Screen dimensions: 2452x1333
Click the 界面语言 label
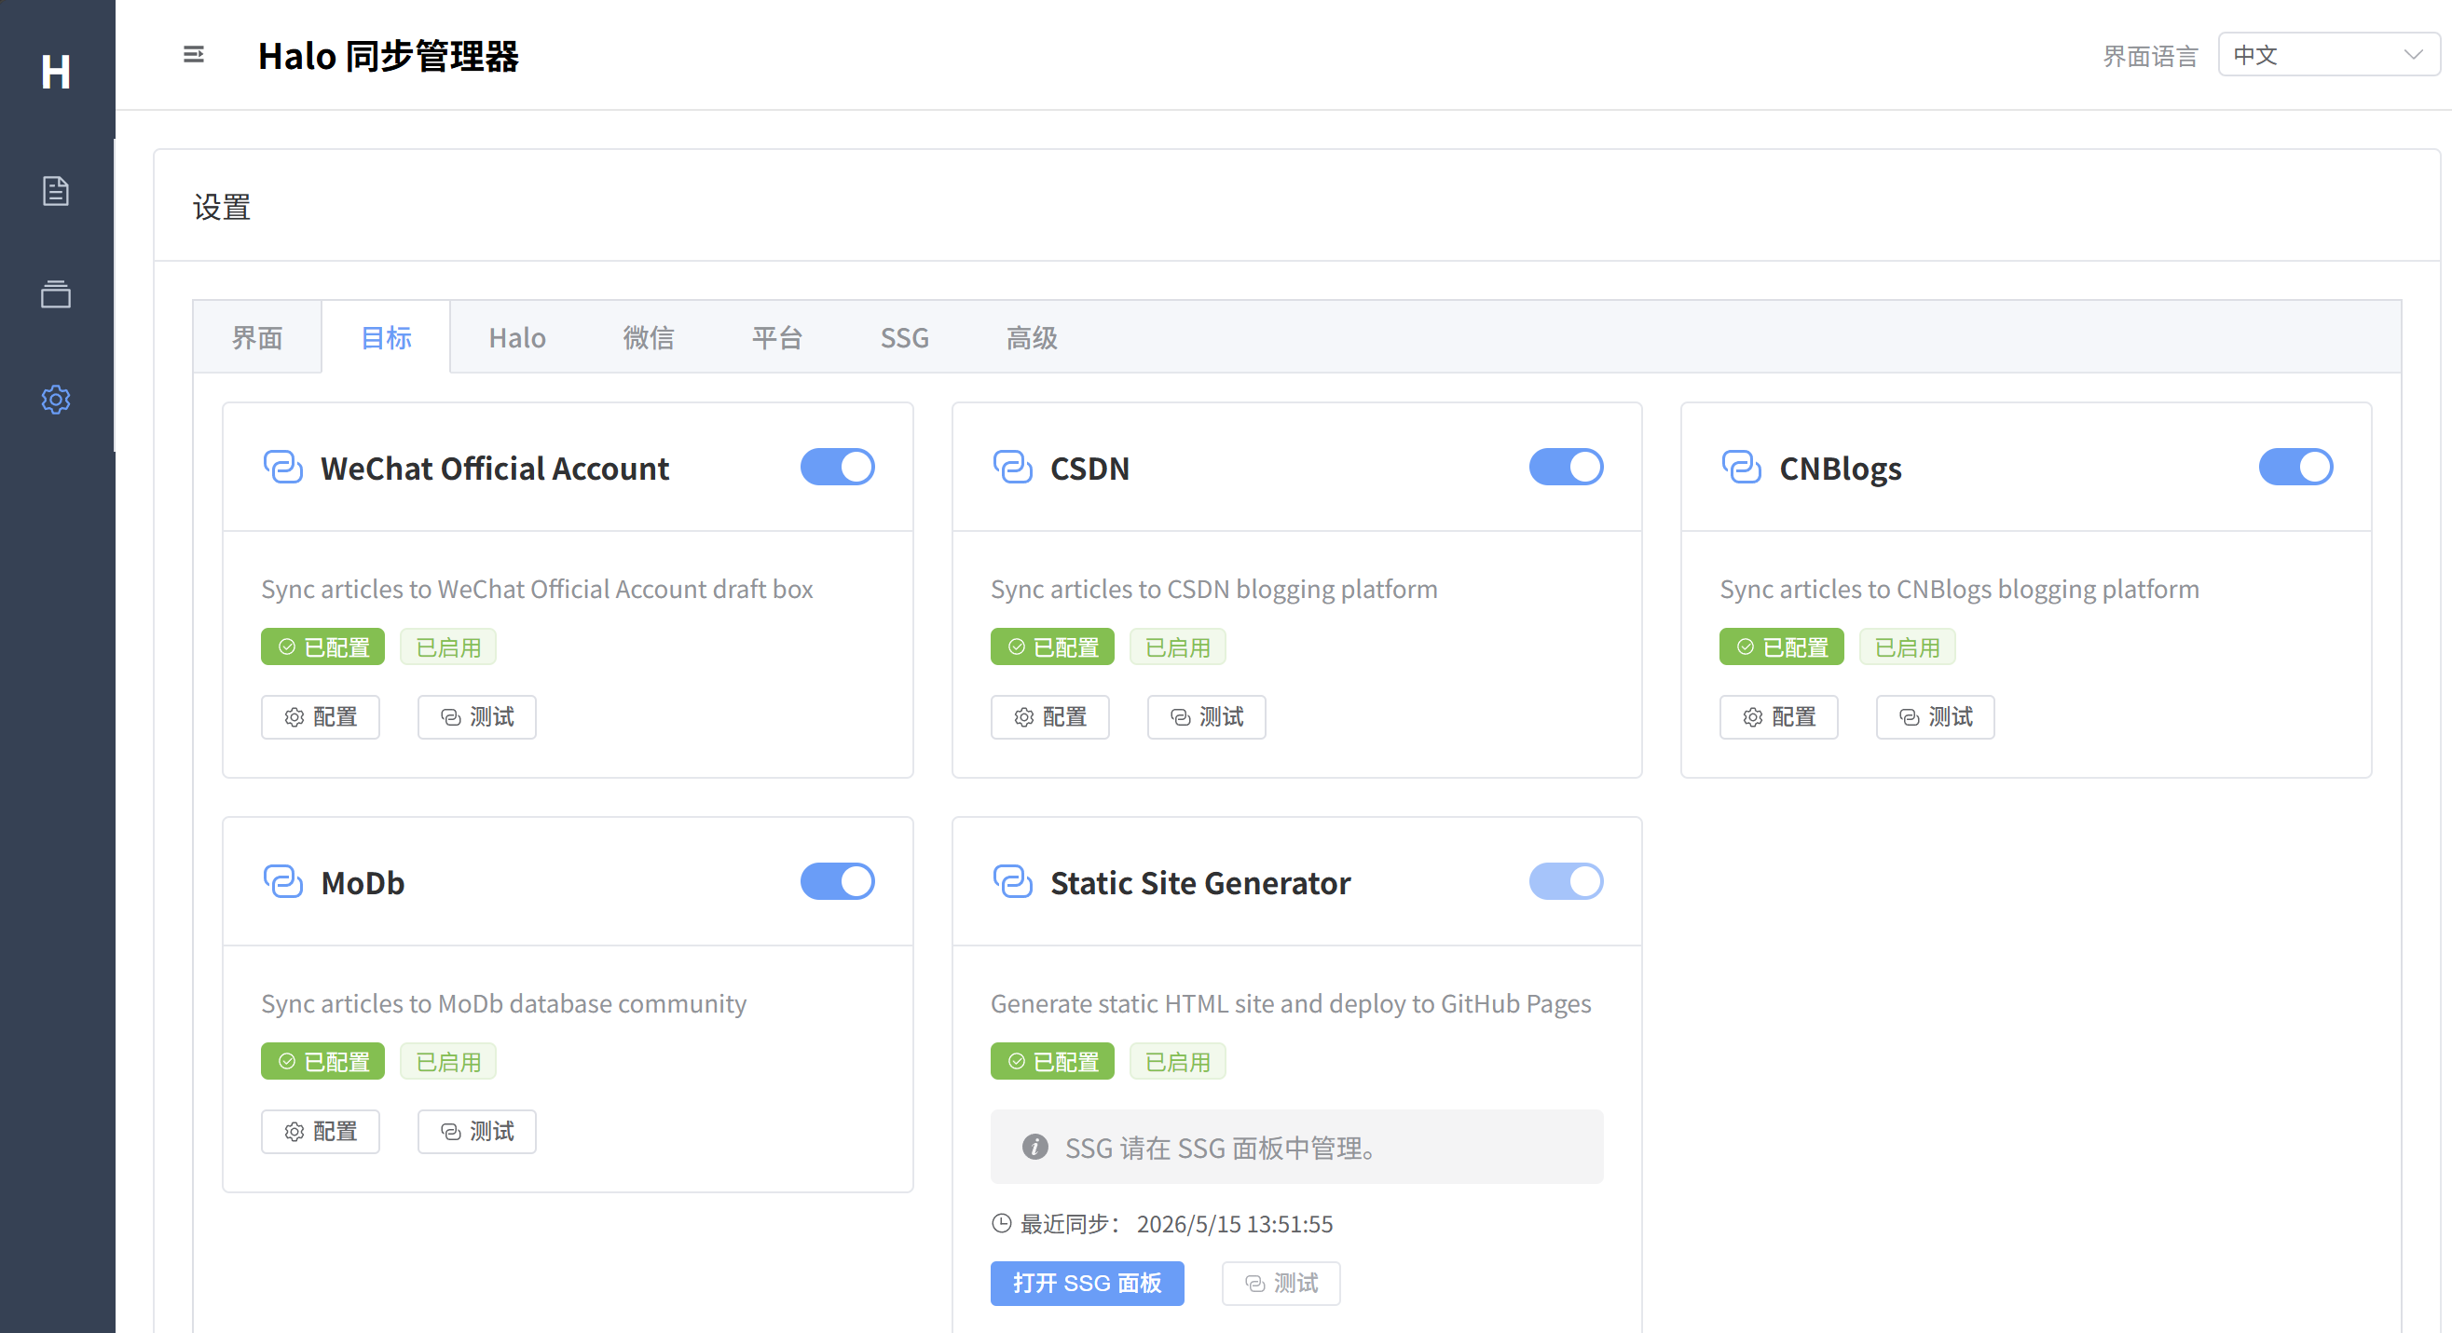[2150, 56]
